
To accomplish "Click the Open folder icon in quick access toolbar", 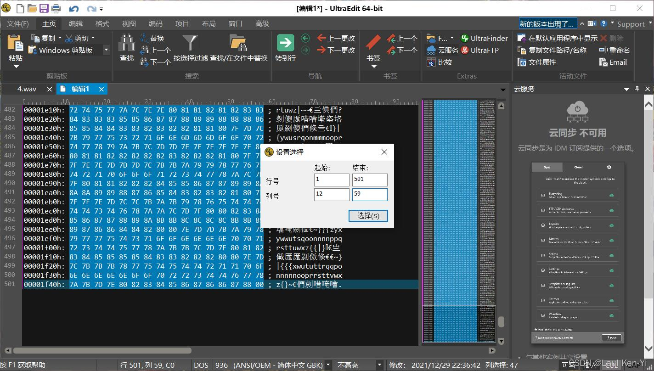I will click(32, 8).
